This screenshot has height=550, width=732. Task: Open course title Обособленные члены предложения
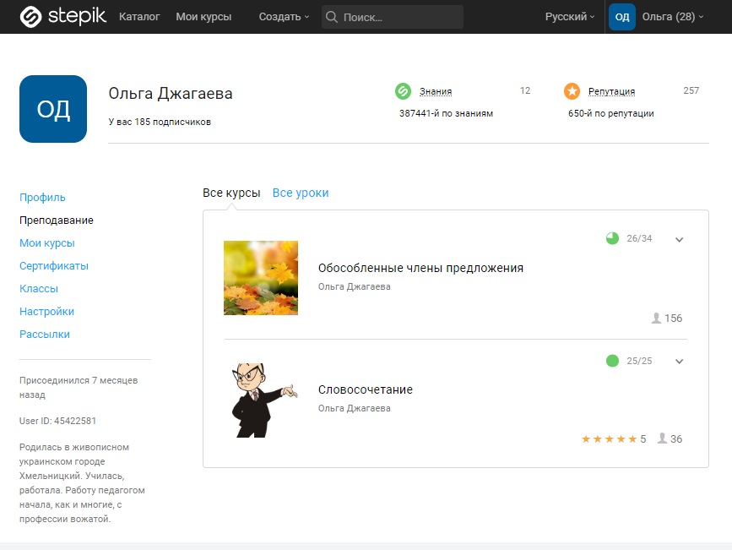point(420,268)
